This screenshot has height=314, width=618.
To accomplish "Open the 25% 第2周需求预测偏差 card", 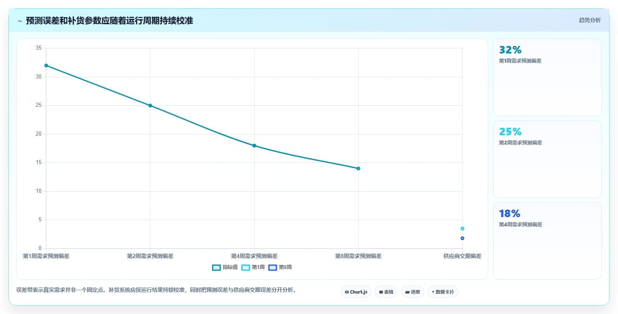I will coord(547,159).
